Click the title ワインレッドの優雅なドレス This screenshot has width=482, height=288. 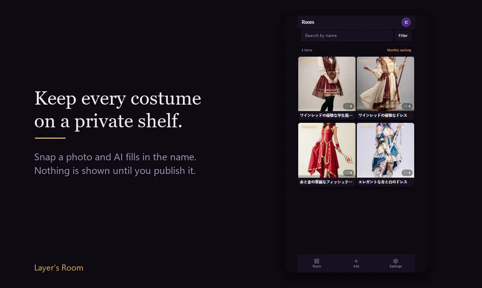pos(383,115)
